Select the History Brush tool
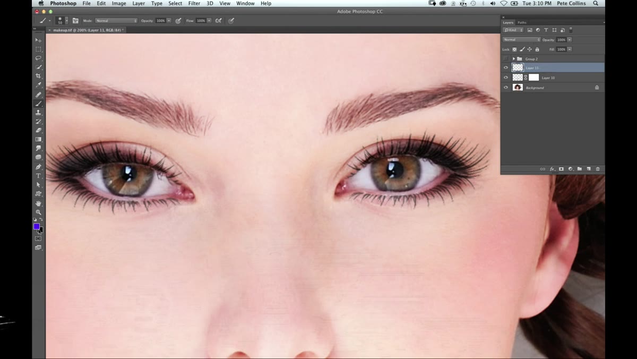Screen dimensions: 637x359 click(38, 122)
